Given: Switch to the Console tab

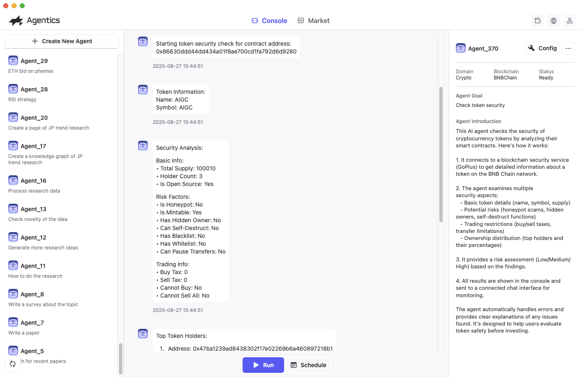Looking at the screenshot, I should click(x=269, y=21).
